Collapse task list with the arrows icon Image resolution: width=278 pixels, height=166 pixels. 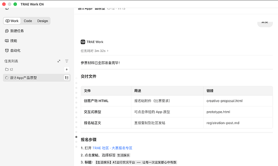coord(59,61)
